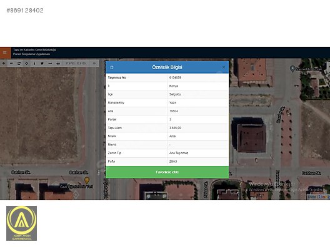This screenshot has height=247, width=330.
Task: Click the Google logo link on the map
Action: point(324,197)
